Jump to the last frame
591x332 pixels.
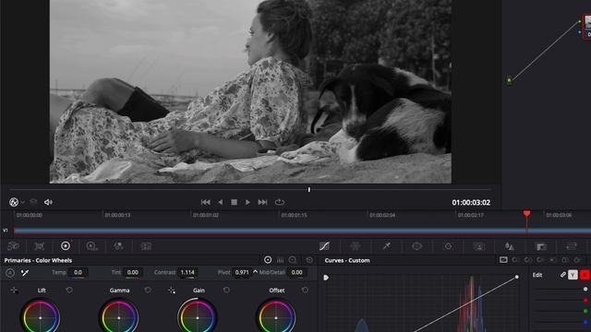click(x=262, y=202)
